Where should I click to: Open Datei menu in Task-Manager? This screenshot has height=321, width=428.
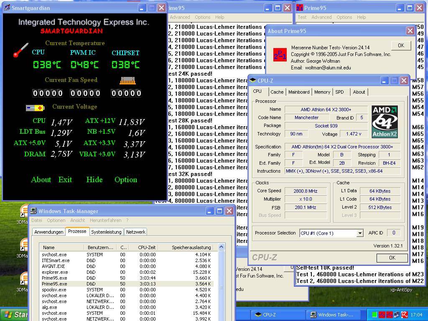click(37, 220)
